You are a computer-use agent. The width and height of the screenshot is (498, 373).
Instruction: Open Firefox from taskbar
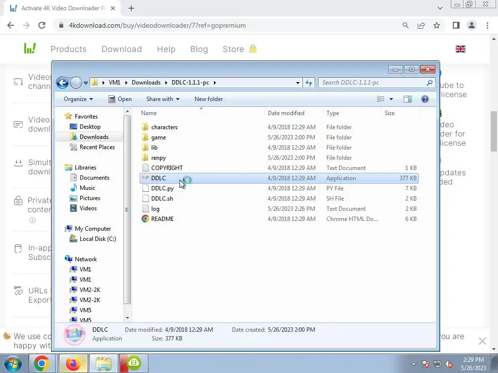73,363
